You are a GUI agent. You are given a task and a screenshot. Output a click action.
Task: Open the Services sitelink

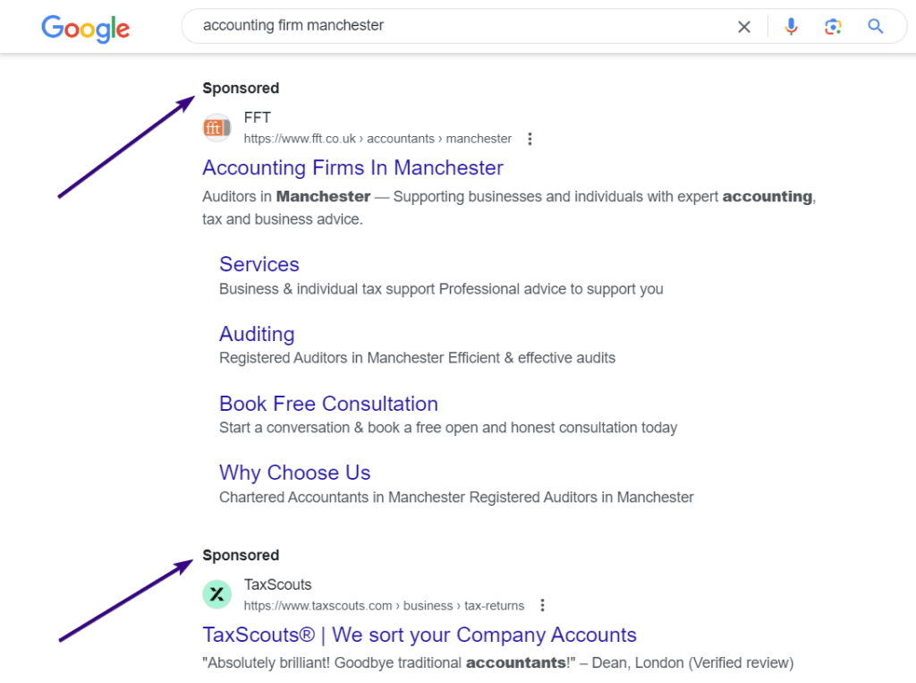[x=259, y=264]
